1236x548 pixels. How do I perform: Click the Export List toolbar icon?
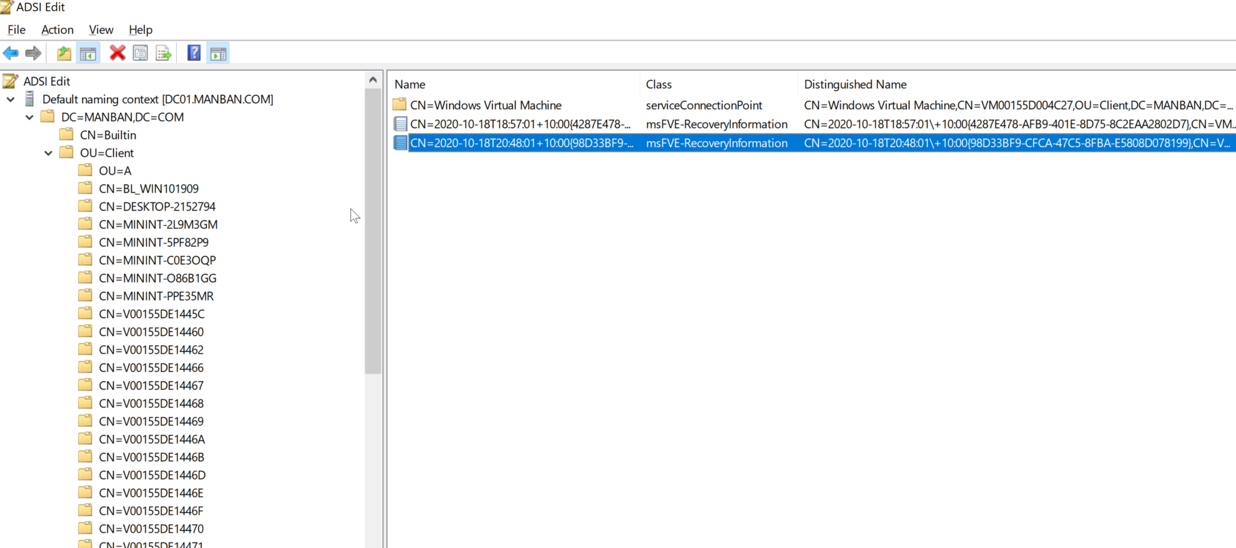tap(164, 53)
